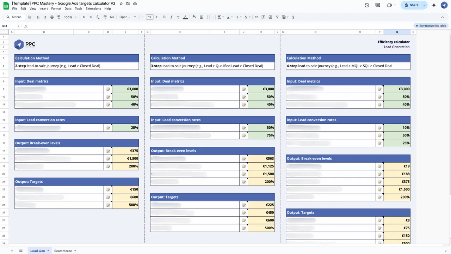Open the zoom level dropdown

[x=70, y=17]
